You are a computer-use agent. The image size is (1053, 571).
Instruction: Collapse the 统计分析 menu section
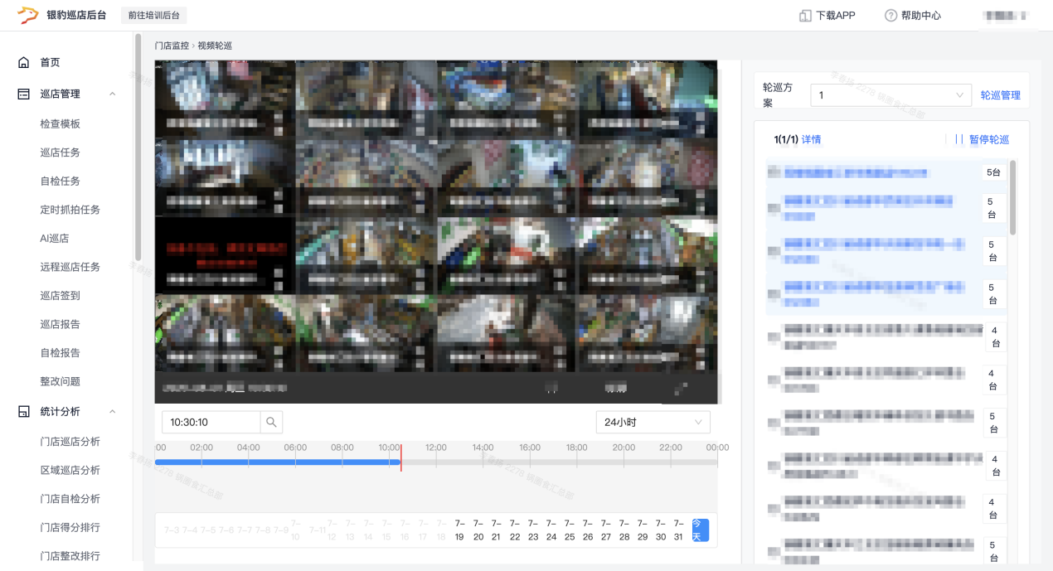pyautogui.click(x=112, y=412)
